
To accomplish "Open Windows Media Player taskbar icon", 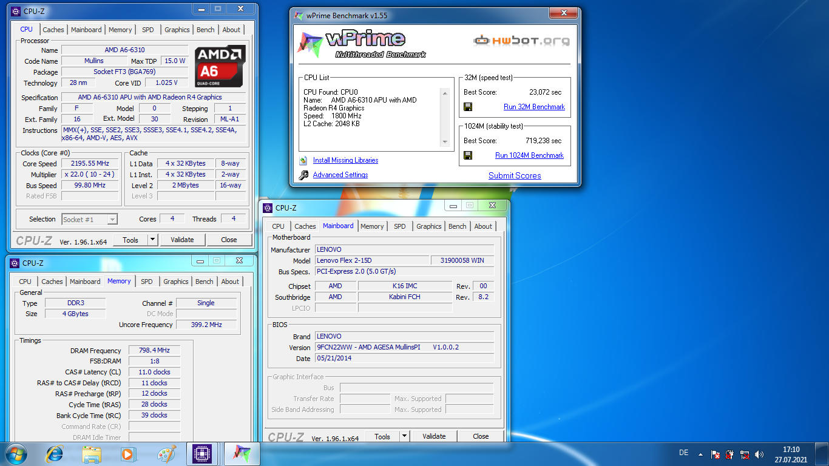I will click(x=127, y=454).
